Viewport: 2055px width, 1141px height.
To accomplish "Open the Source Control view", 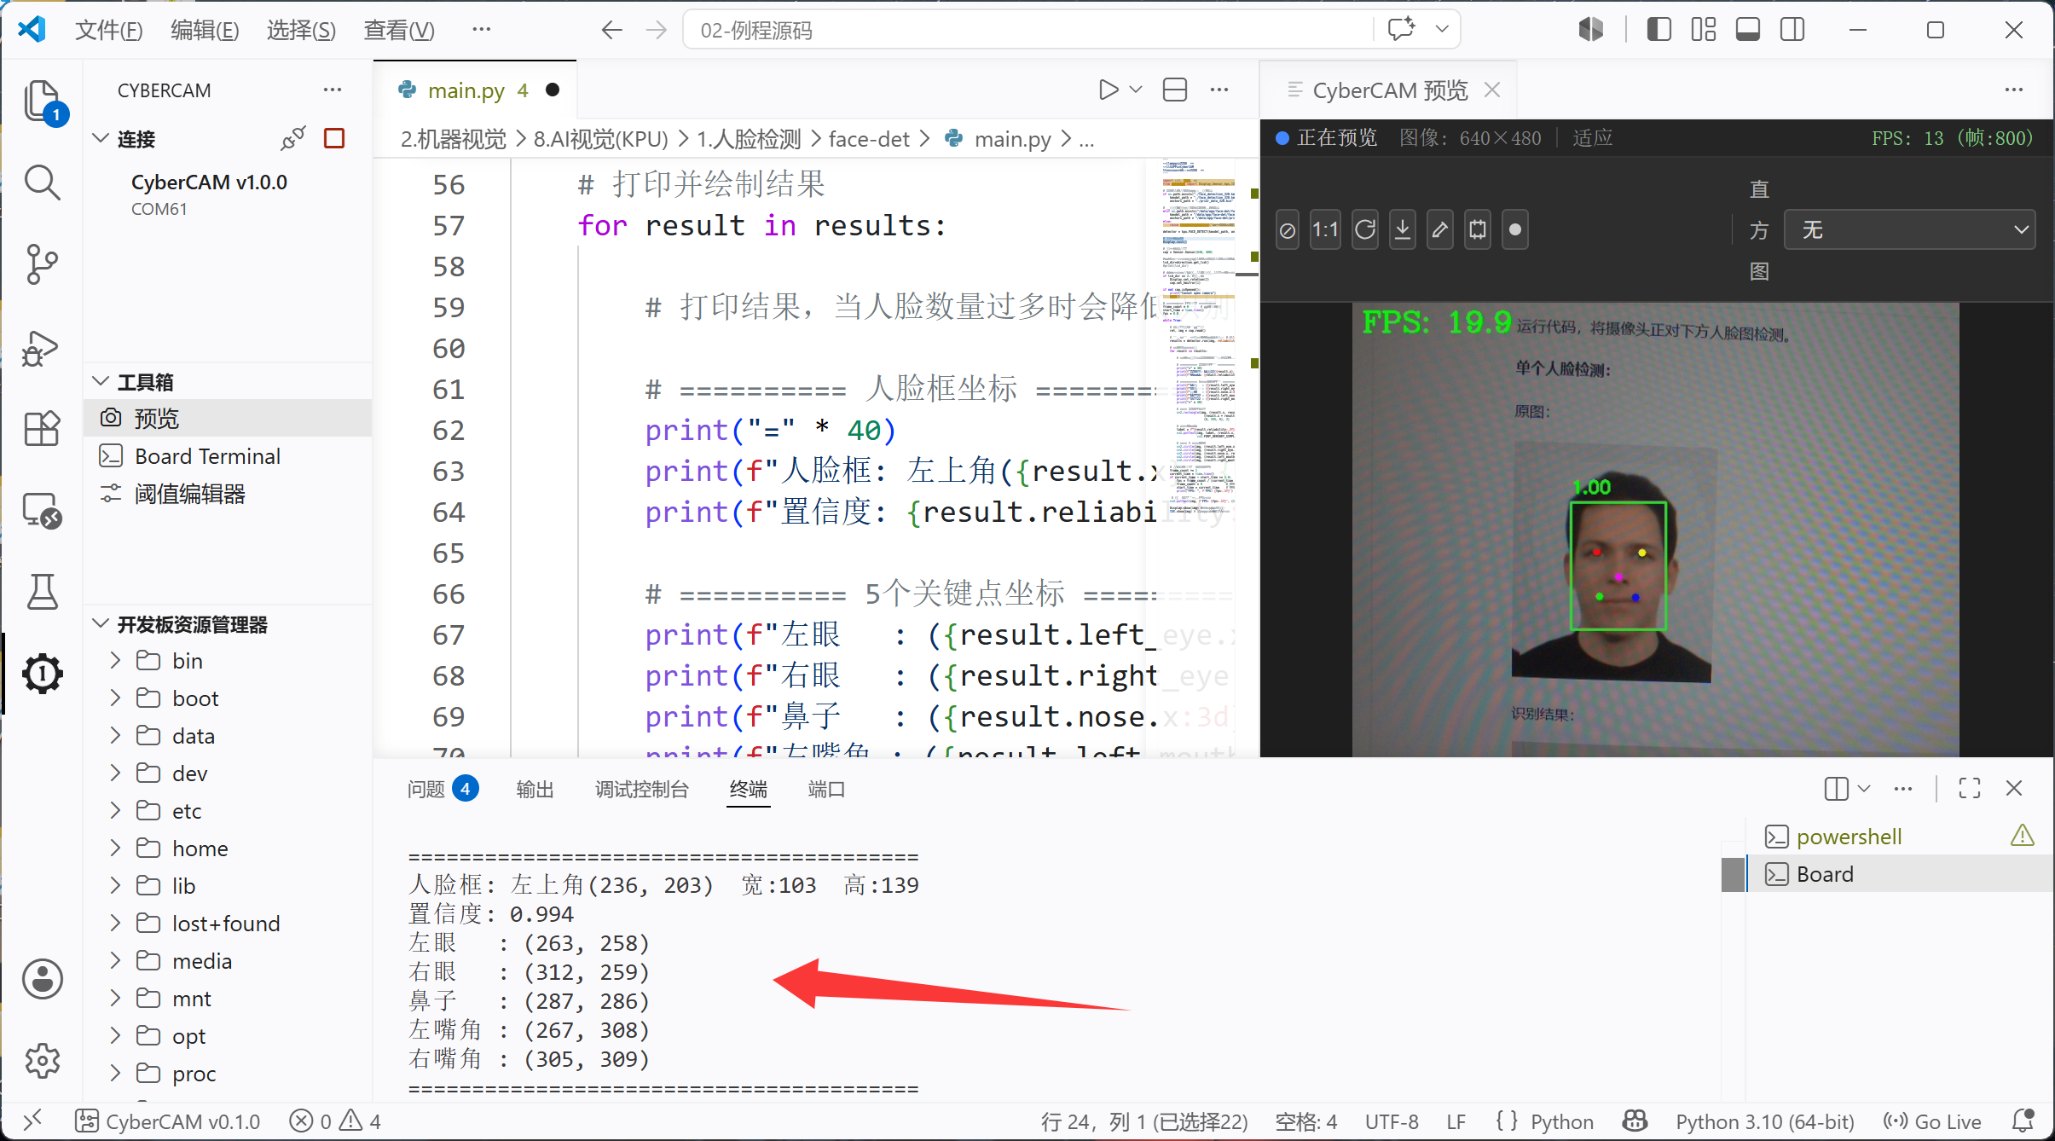I will point(43,264).
